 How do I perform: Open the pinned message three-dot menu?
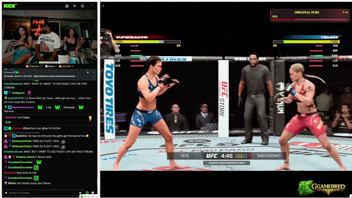pyautogui.click(x=93, y=72)
